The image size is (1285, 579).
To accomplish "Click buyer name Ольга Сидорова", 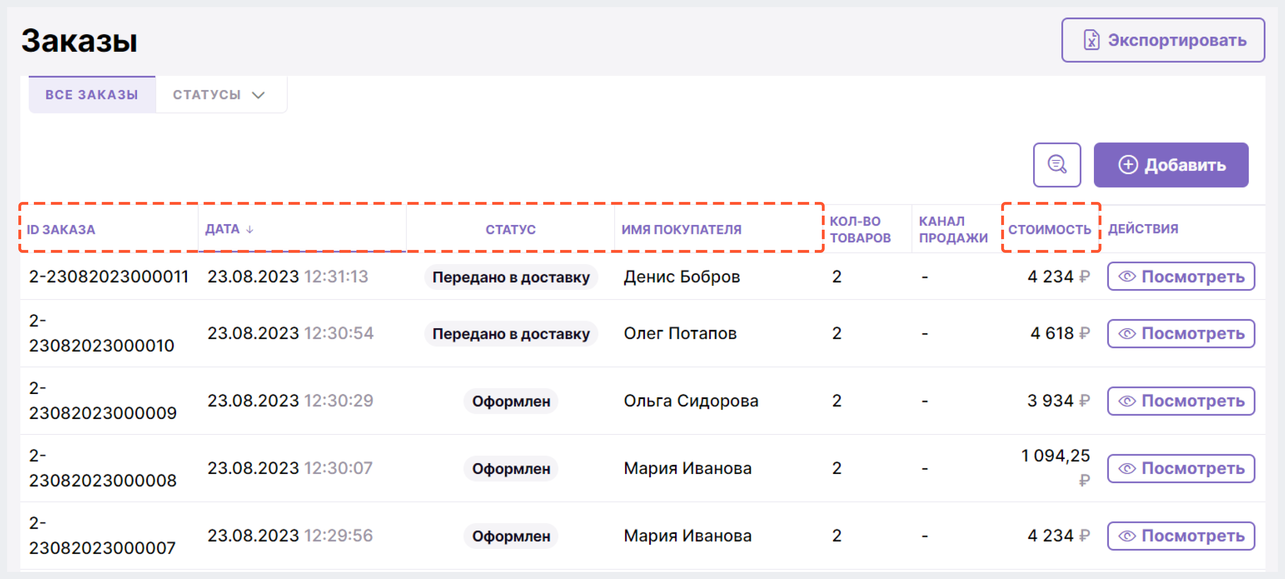I will (x=691, y=401).
